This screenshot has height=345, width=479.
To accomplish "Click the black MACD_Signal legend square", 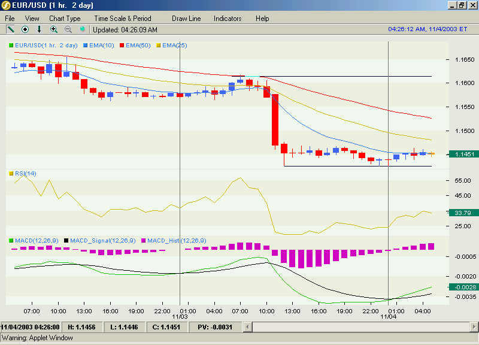I will 66,241.
